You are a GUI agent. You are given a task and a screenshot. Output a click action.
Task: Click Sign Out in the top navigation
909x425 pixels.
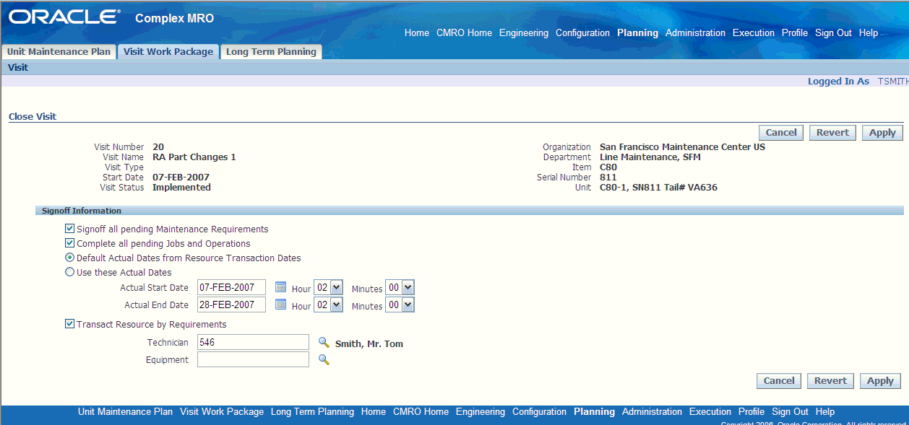click(833, 33)
